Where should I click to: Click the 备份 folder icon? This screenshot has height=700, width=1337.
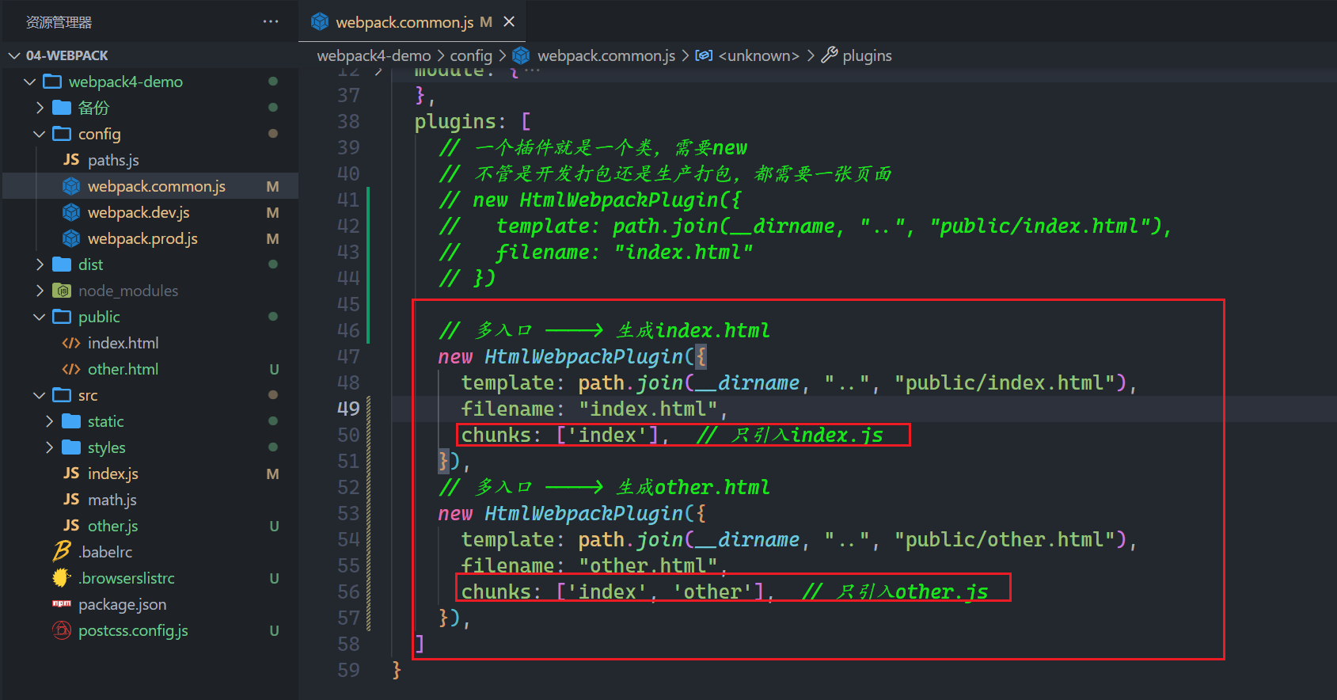tap(62, 108)
